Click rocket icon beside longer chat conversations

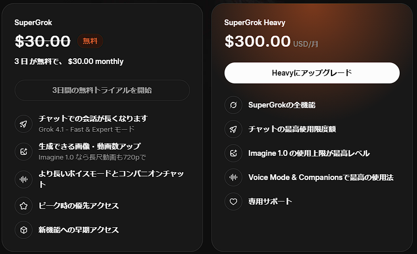tap(24, 124)
